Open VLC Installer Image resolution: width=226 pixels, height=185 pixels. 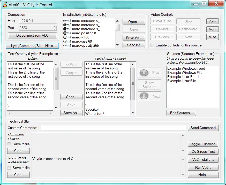(203, 159)
